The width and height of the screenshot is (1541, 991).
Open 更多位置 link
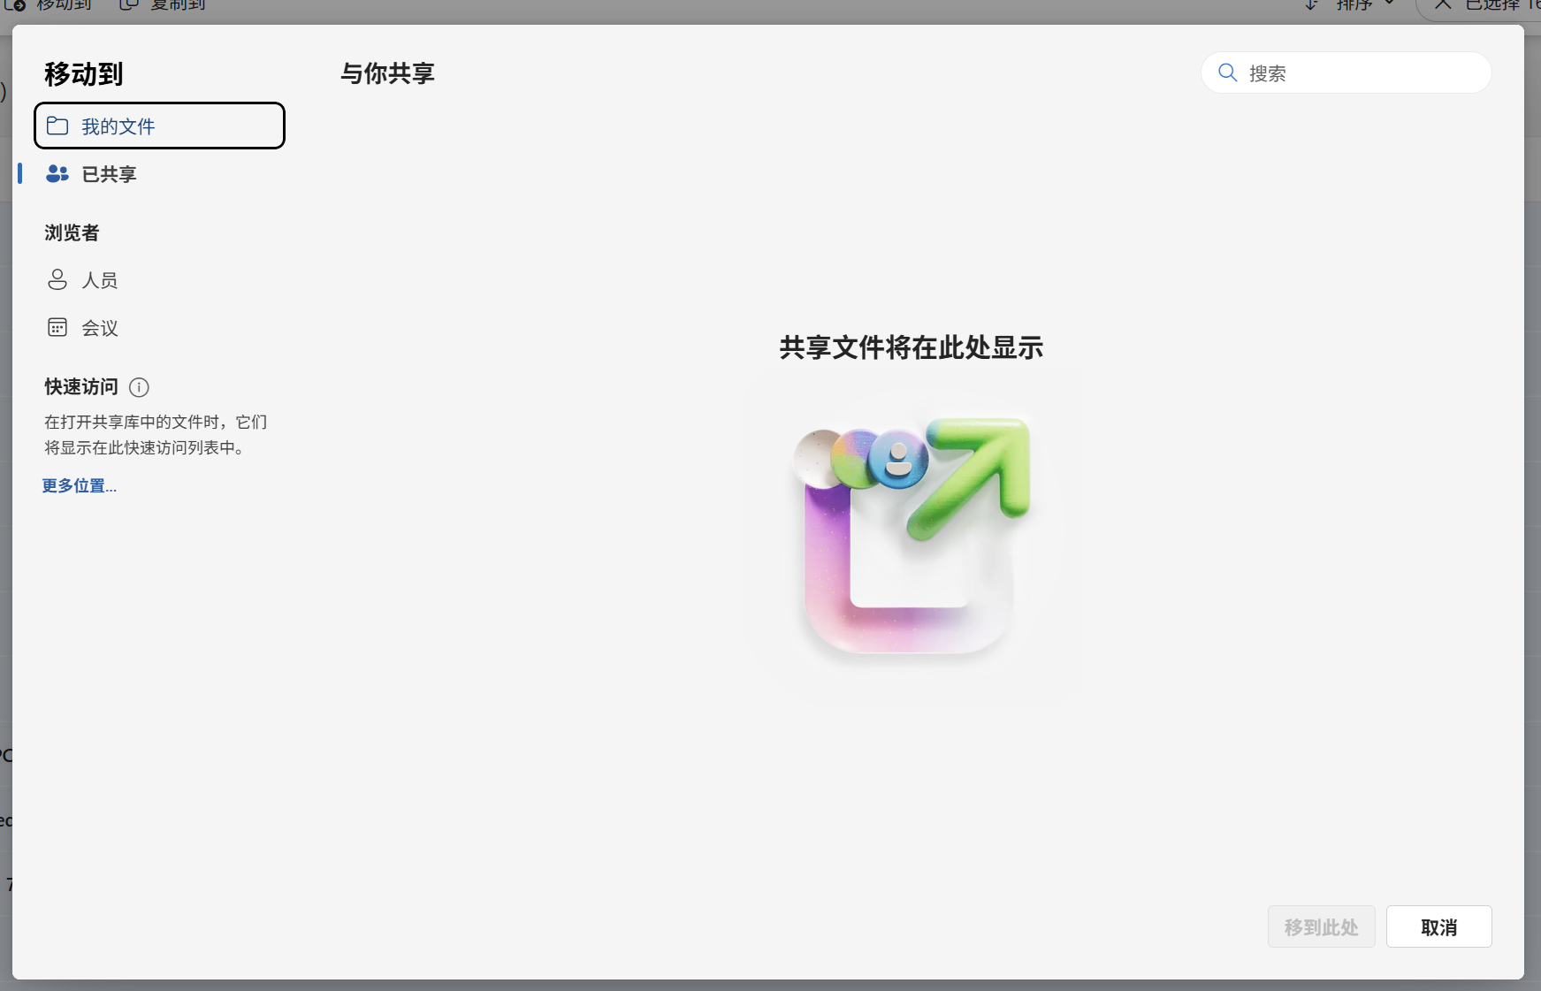point(79,485)
